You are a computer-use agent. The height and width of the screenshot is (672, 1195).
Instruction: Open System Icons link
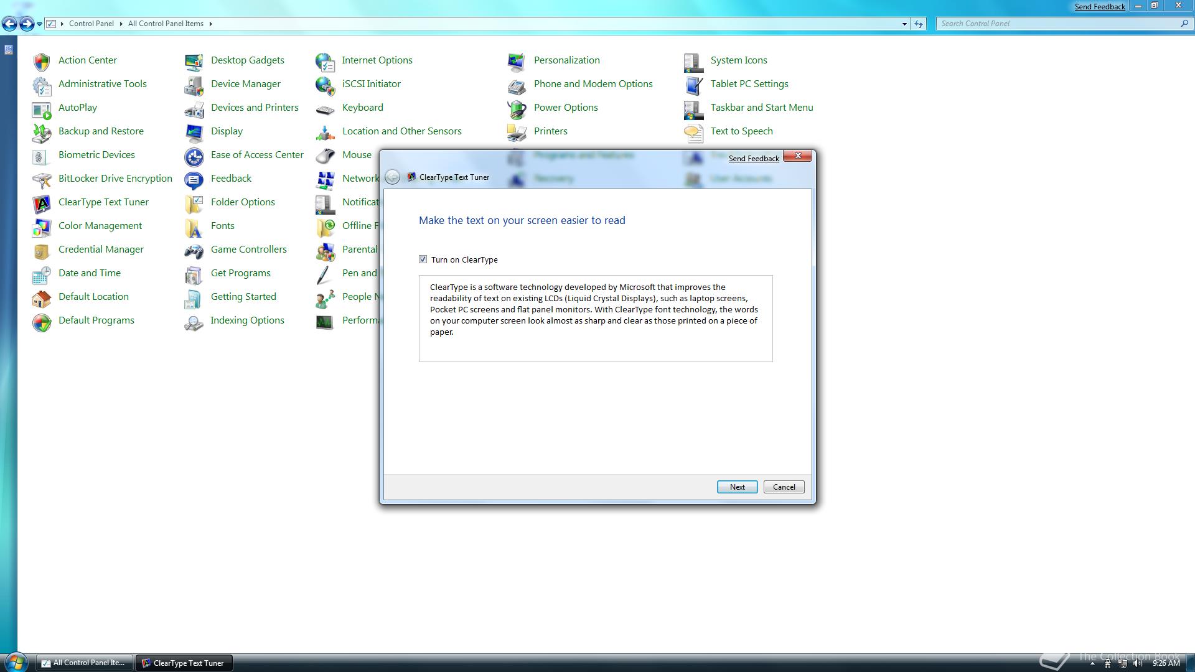[x=739, y=60]
